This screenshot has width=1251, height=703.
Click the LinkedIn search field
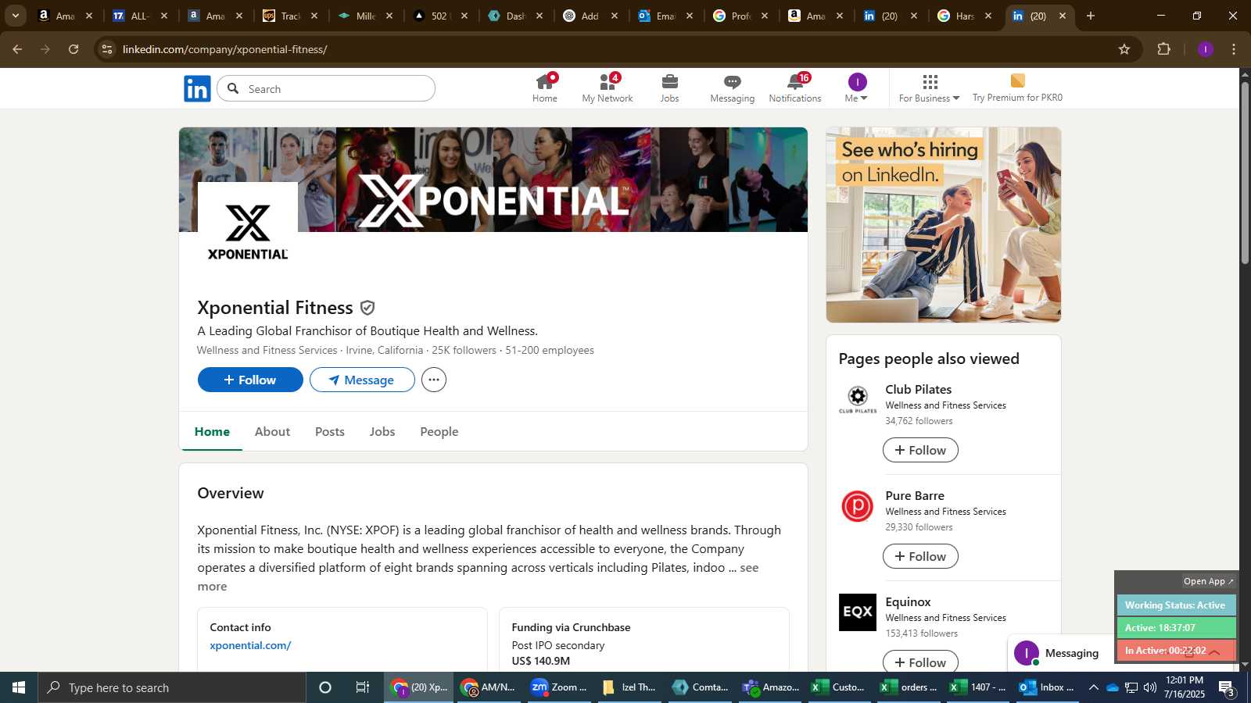point(326,88)
